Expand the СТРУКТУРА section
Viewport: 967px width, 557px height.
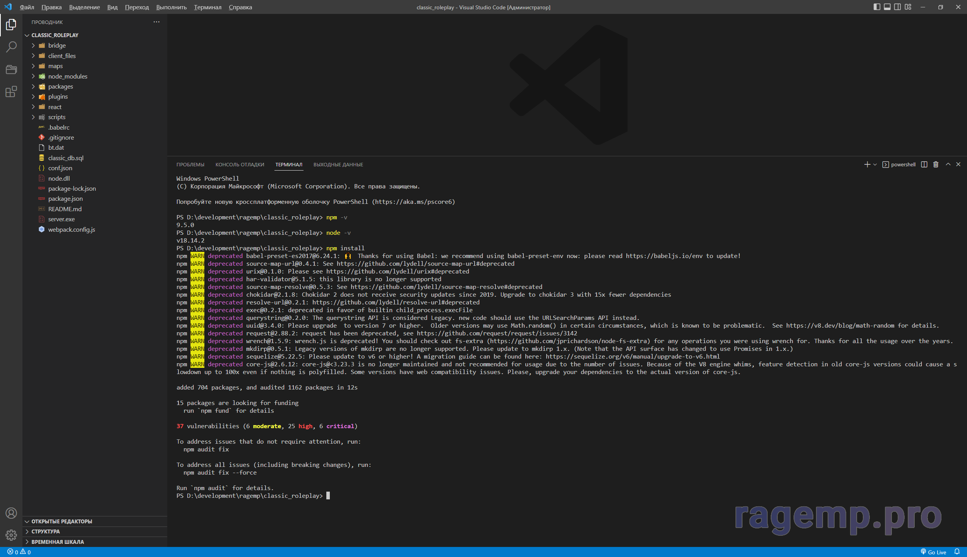click(x=46, y=531)
